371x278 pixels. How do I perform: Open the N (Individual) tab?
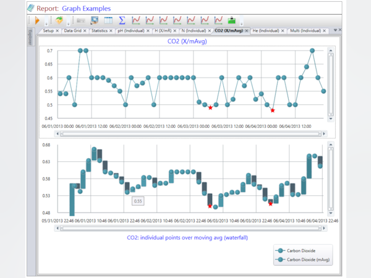pos(194,31)
